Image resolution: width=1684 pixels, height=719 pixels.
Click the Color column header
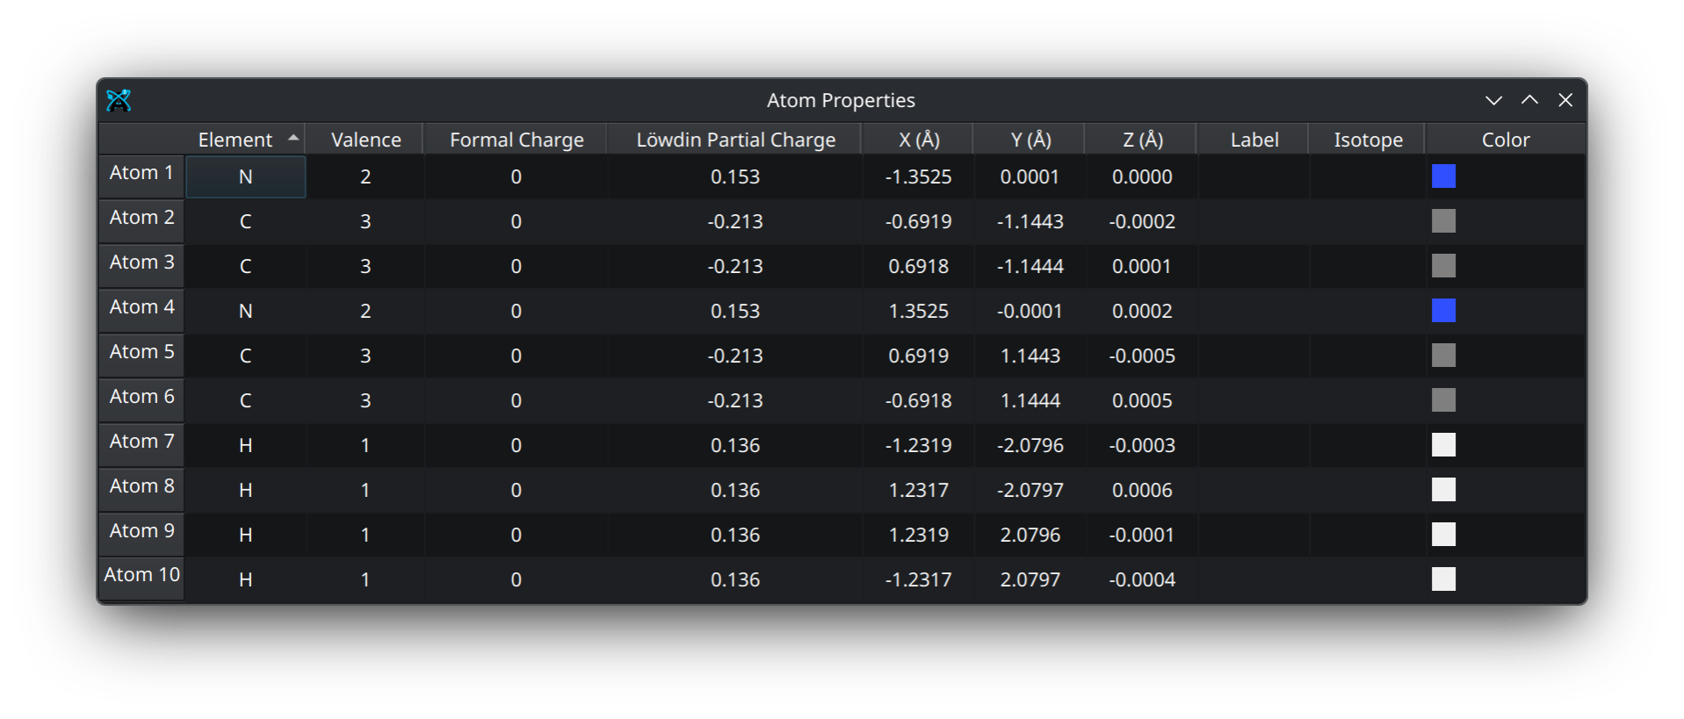(x=1506, y=140)
